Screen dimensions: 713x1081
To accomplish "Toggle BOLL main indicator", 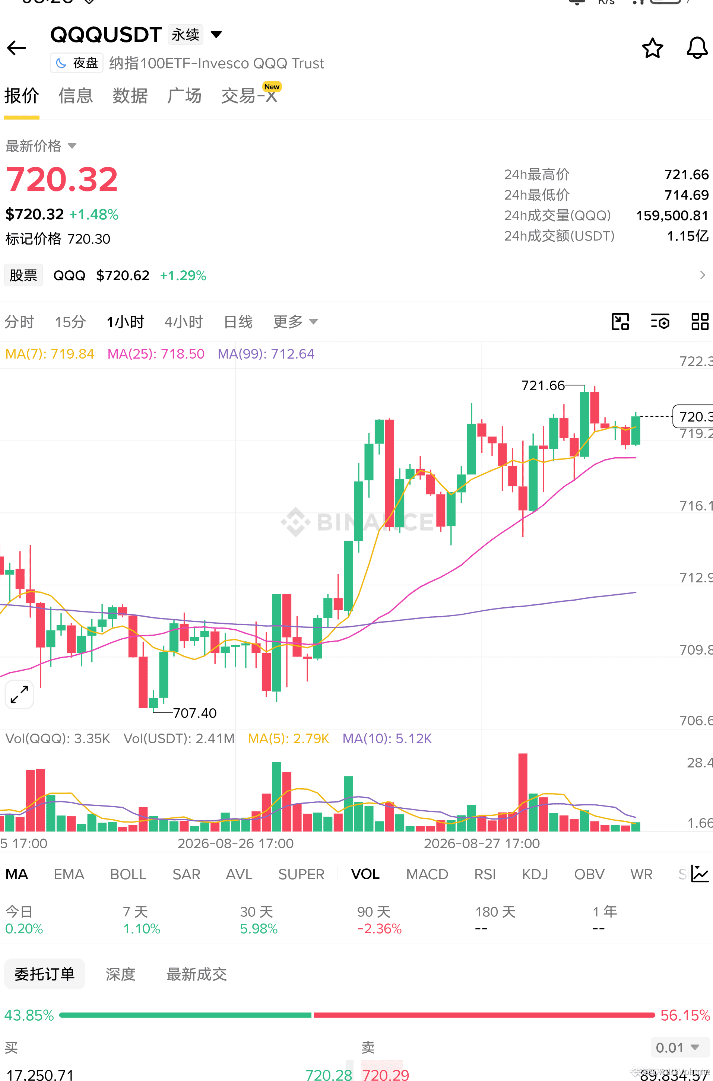I will [x=128, y=874].
